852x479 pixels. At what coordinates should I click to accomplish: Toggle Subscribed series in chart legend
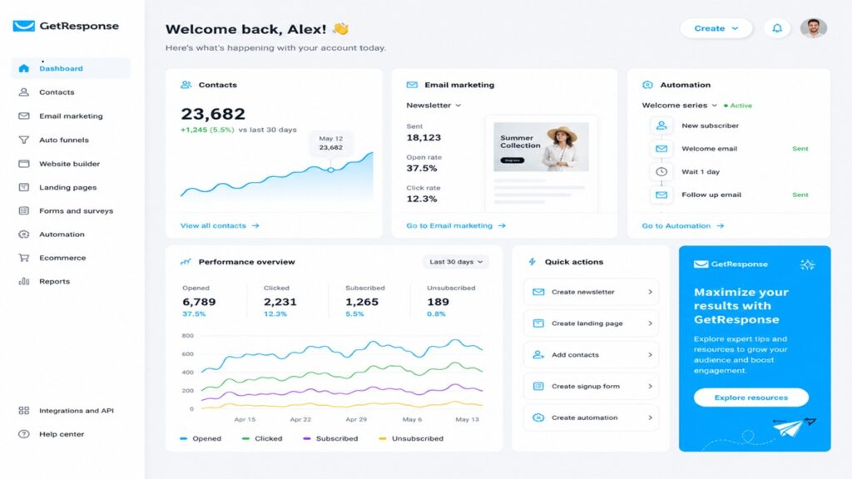(330, 438)
